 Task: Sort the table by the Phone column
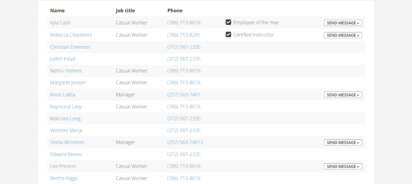click(175, 11)
